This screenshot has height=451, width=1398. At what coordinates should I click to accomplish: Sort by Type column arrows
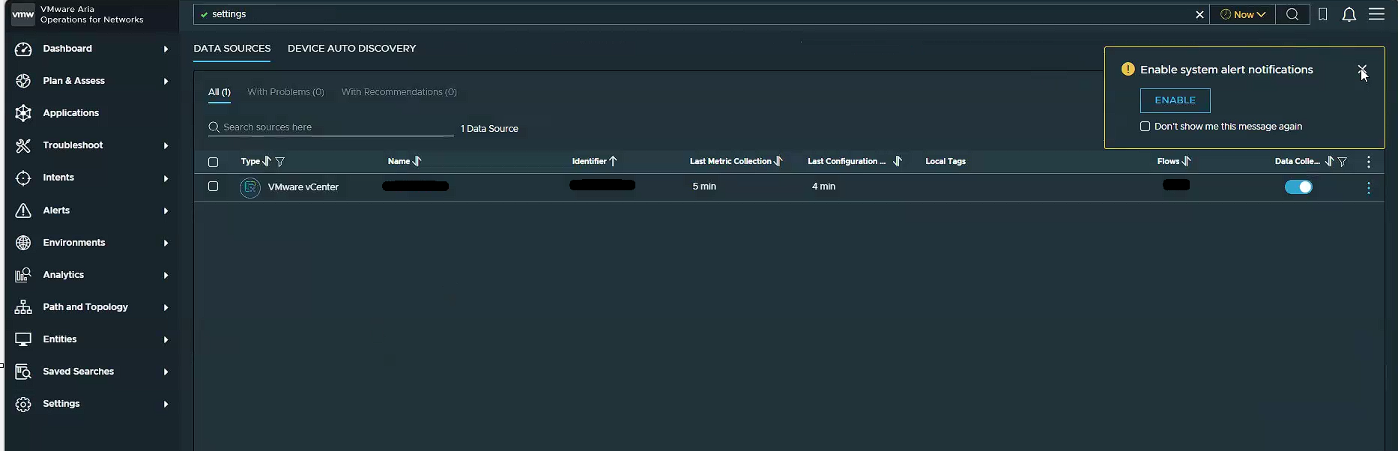click(x=267, y=161)
